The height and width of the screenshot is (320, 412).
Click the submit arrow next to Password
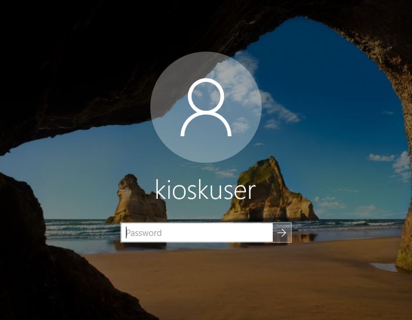[282, 233]
